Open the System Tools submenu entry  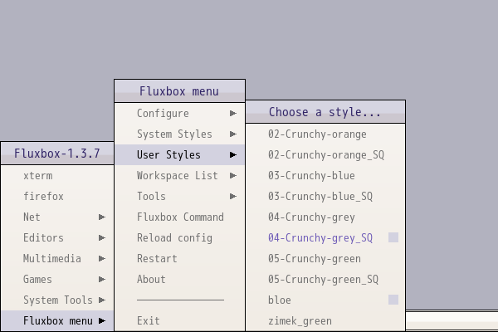pyautogui.click(x=57, y=300)
